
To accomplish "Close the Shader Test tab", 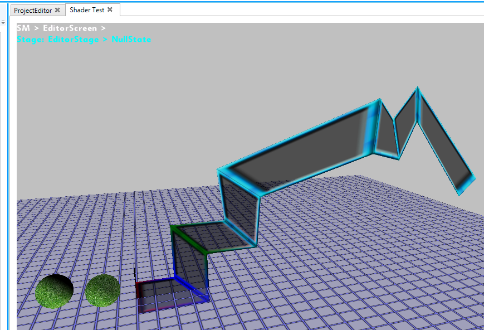I will pos(110,10).
